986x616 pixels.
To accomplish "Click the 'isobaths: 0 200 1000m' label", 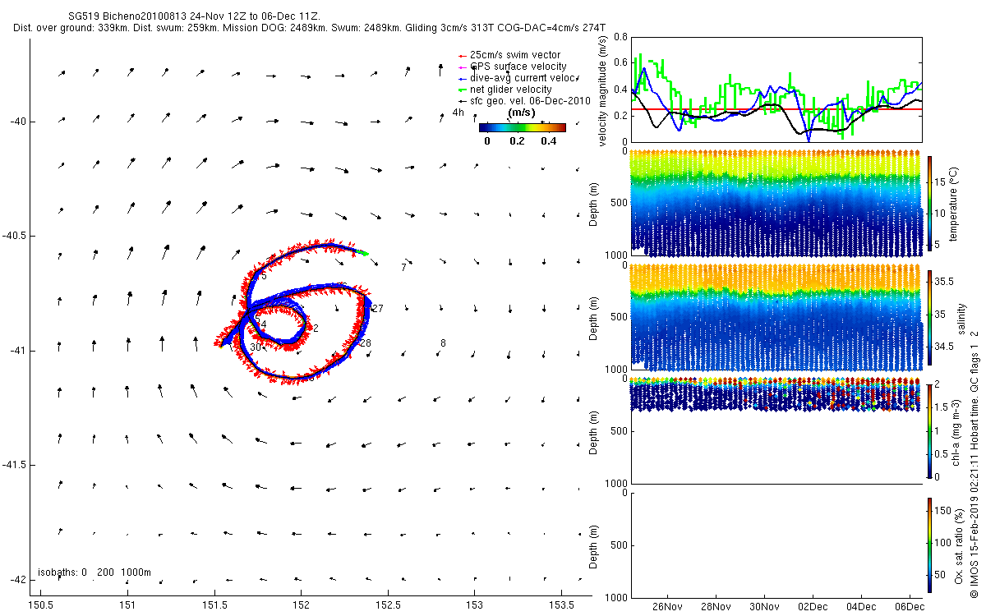I will [x=94, y=572].
